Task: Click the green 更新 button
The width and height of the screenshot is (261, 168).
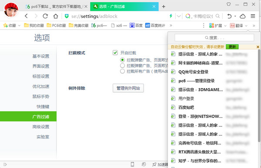Action: [232, 47]
